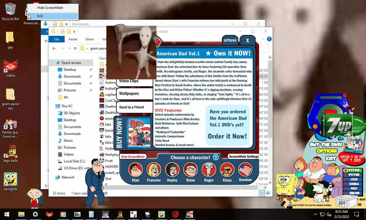Screen dimensions: 366x220
Task: Open the Share ribbon tab
Action: pos(89,39)
